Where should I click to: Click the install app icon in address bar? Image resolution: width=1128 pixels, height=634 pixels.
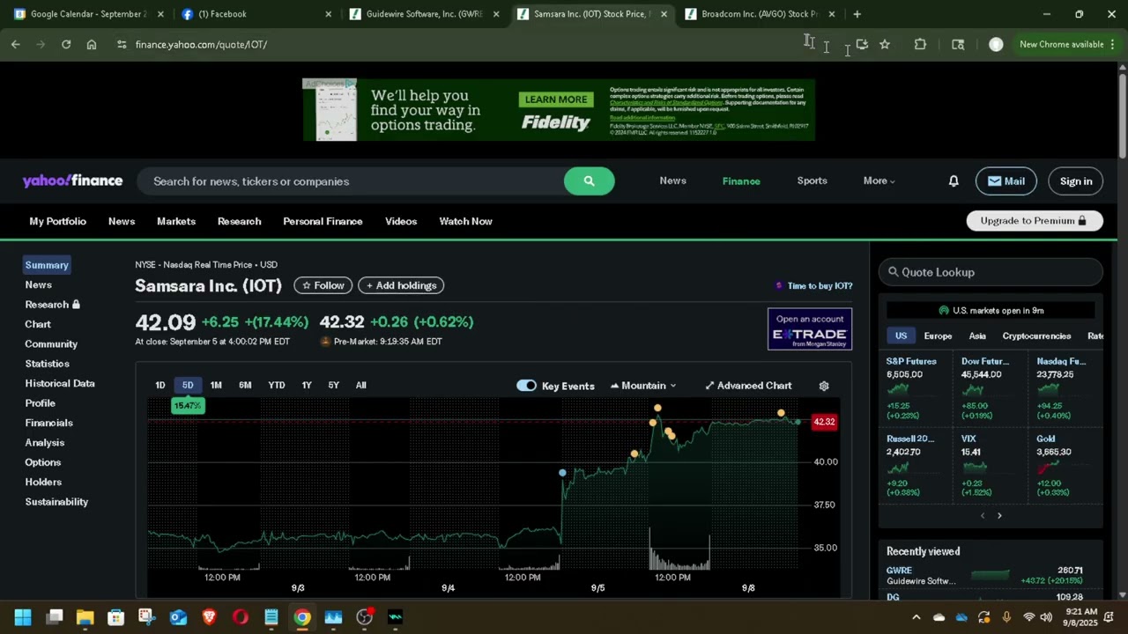click(862, 44)
